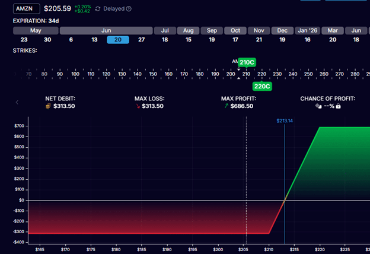Click the dice icon under Chance of Profit
Viewport: 370px width, 254px height.
point(318,106)
